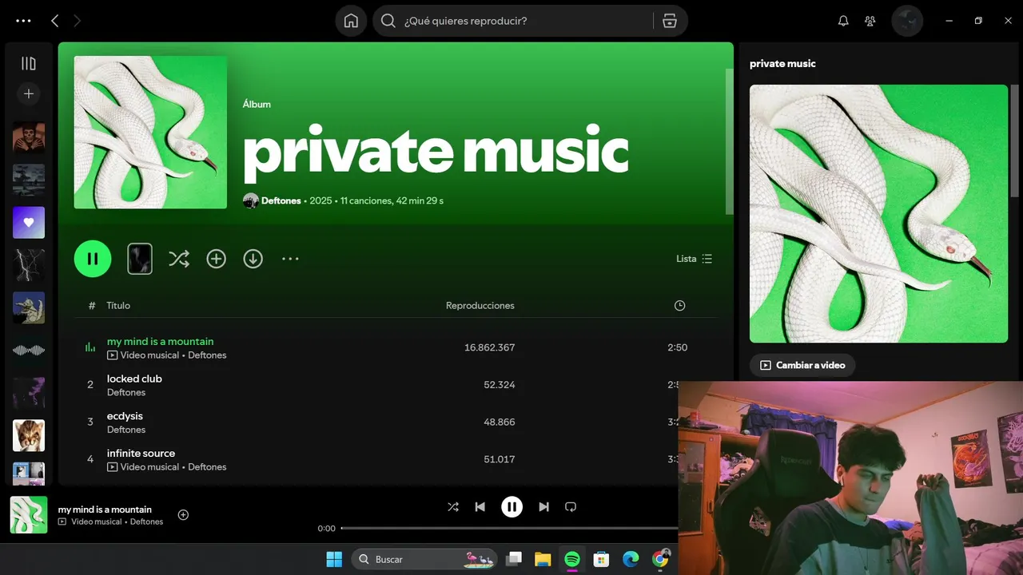Open Deftones link under locked club
This screenshot has height=575, width=1023.
(126, 392)
